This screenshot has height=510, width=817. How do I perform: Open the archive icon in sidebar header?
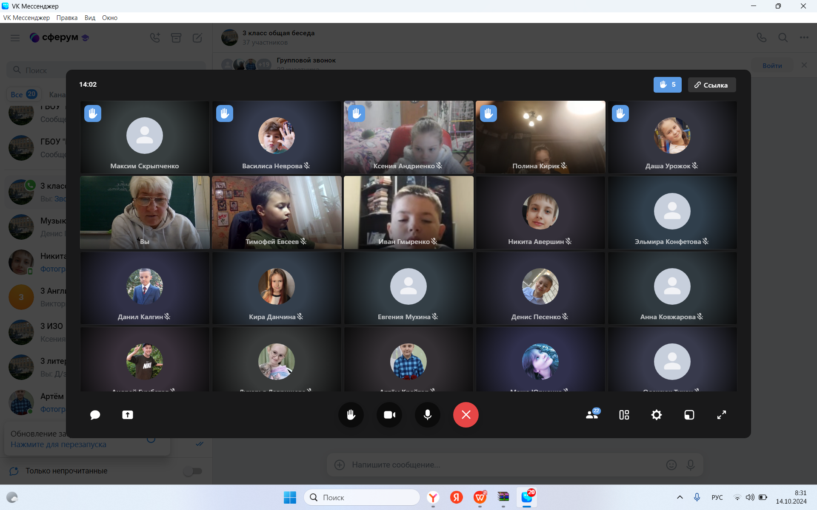click(176, 38)
